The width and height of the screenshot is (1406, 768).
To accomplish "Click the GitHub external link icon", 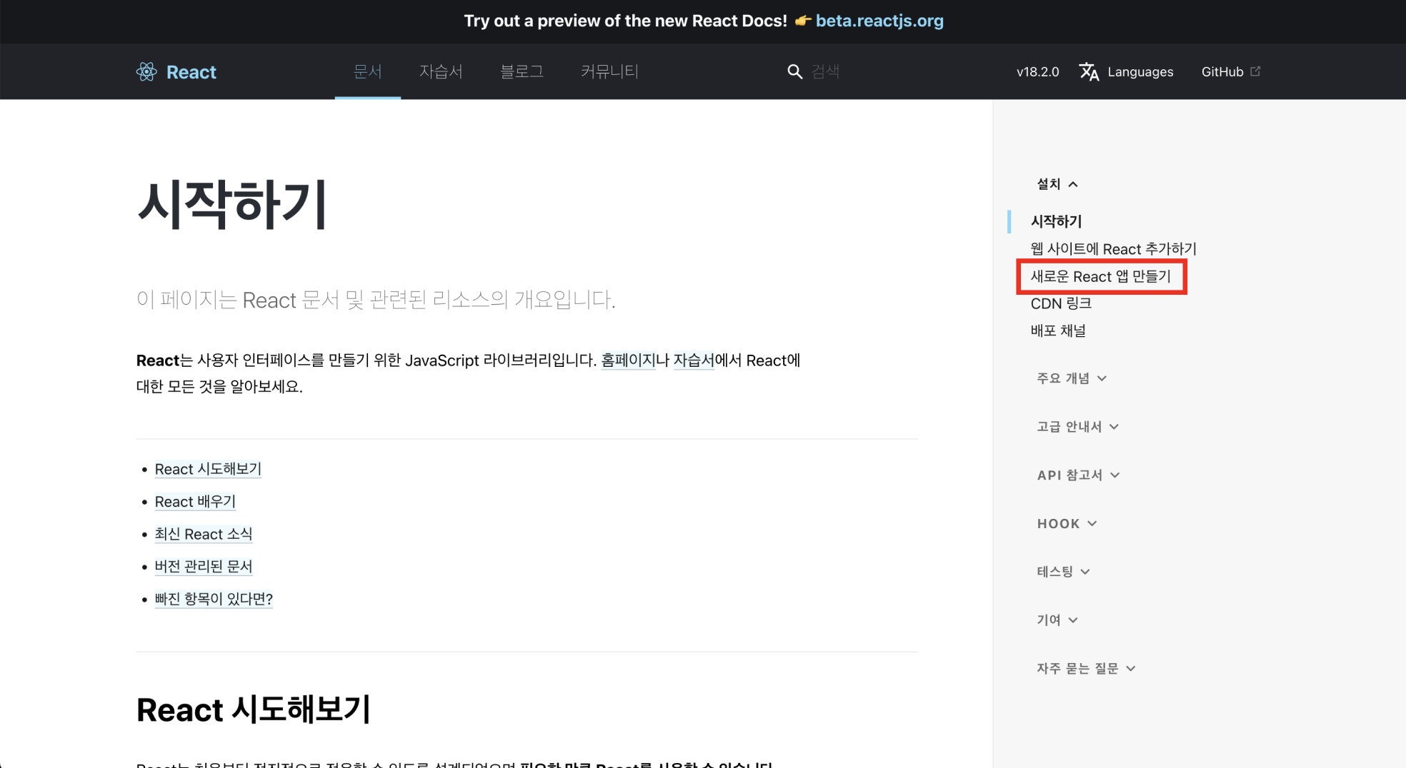I will pos(1255,71).
